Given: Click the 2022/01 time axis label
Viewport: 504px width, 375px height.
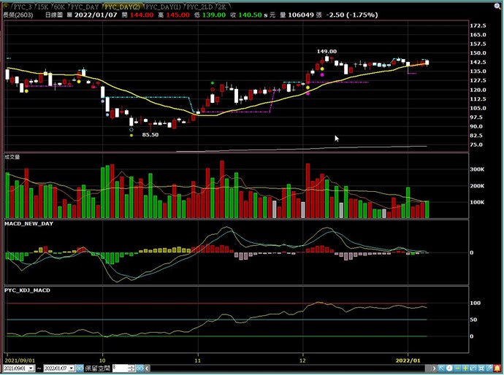Looking at the screenshot, I should click(408, 360).
